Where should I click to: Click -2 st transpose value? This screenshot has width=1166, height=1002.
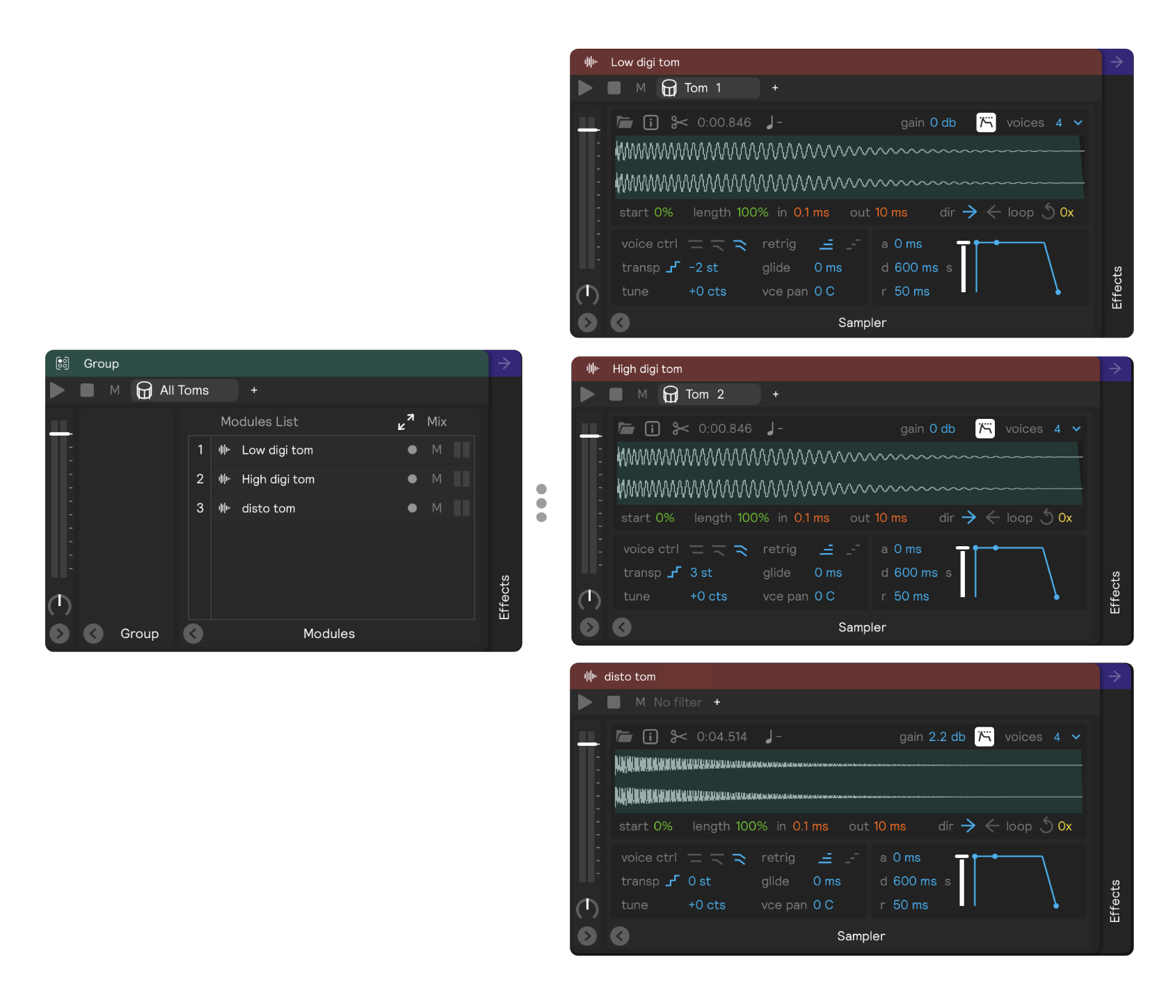703,267
